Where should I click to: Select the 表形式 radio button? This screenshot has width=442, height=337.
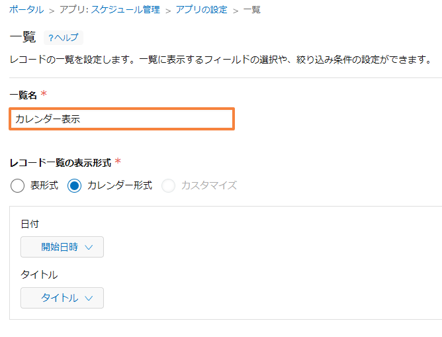point(17,186)
